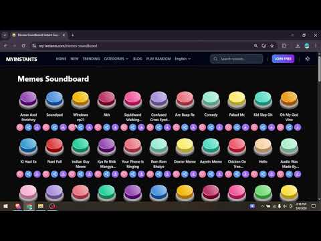Click the Join Free button
Viewport: 321px width, 241px height.
(x=283, y=59)
